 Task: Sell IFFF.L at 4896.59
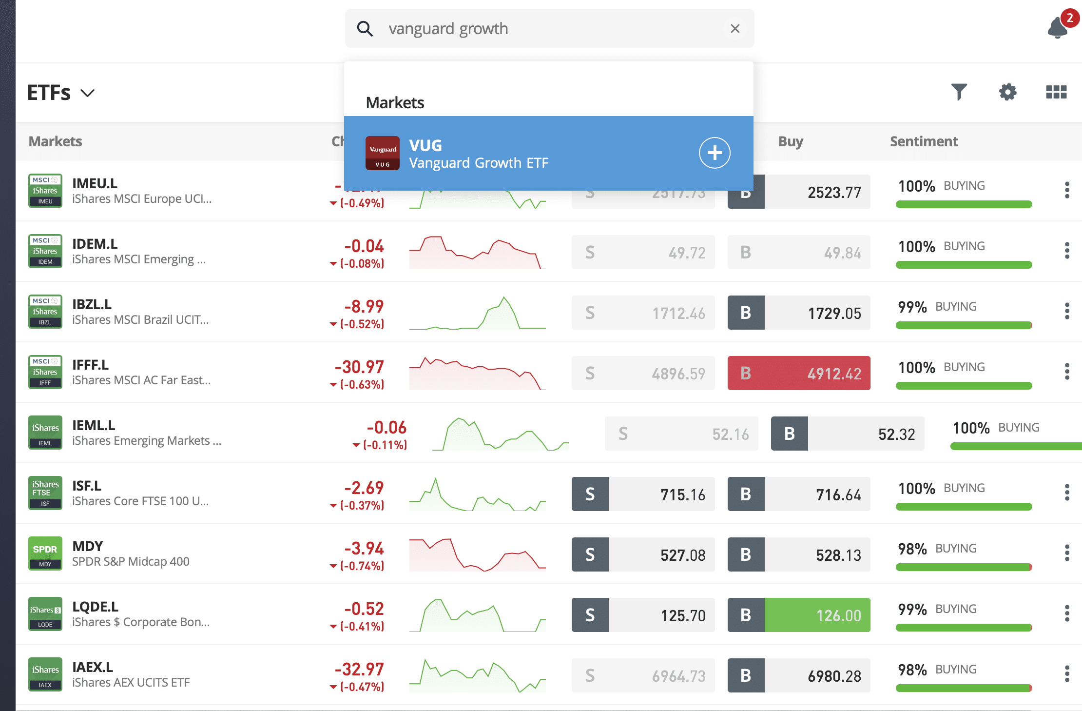[x=643, y=373]
